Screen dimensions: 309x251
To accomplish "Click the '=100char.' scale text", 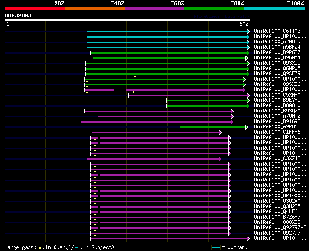I will tap(235, 248).
